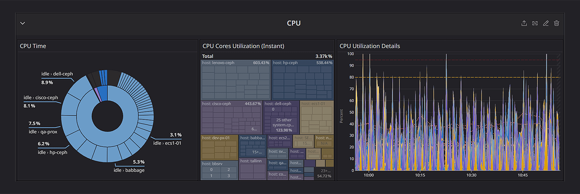Select the lenovo-ceph host treemap block
The image size is (580, 194).
(x=235, y=82)
